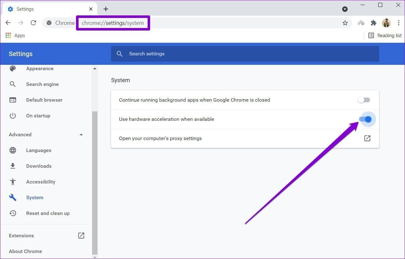Go back using the browser back arrow
The image size is (405, 259).
(8, 23)
